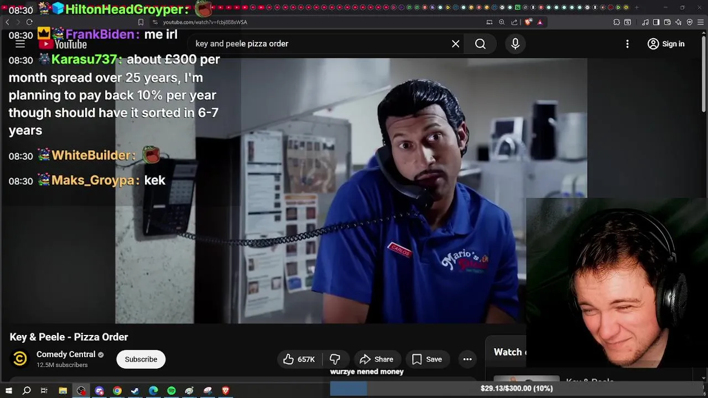Like the video with thumbs up
Image resolution: width=708 pixels, height=398 pixels.
pyautogui.click(x=299, y=359)
